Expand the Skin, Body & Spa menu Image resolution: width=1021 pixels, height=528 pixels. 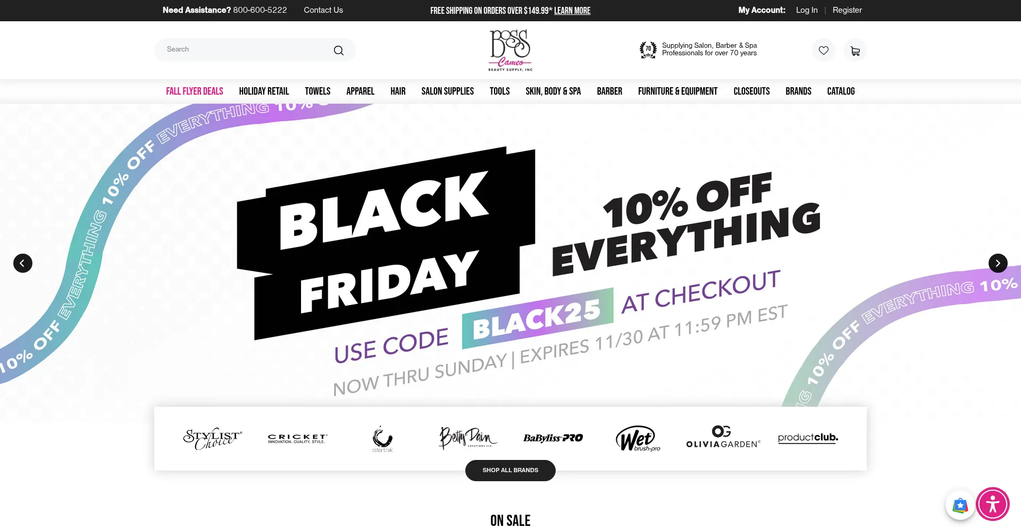tap(553, 91)
